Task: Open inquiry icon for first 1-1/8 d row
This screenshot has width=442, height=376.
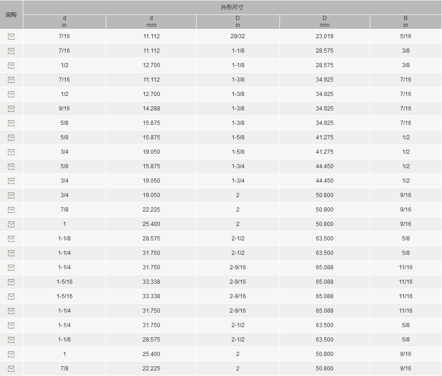Action: [11, 239]
